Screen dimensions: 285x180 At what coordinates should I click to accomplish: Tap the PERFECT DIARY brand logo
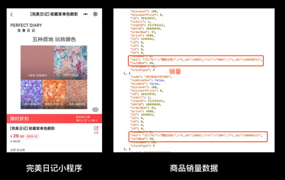point(26,28)
